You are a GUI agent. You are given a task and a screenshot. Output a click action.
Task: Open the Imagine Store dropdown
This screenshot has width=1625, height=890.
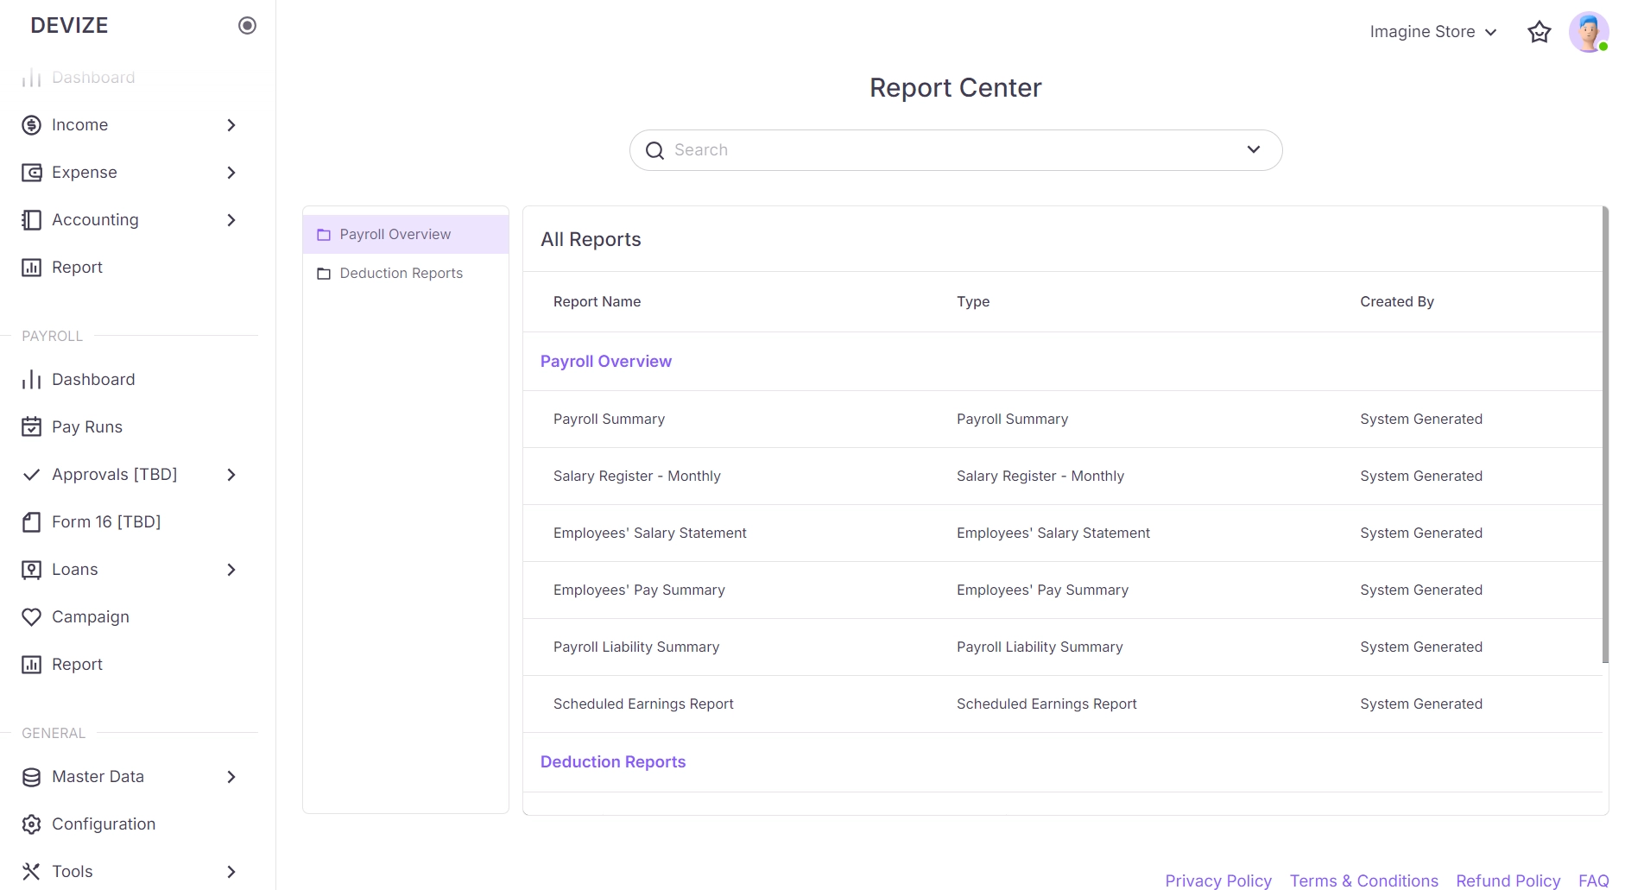[x=1433, y=32]
